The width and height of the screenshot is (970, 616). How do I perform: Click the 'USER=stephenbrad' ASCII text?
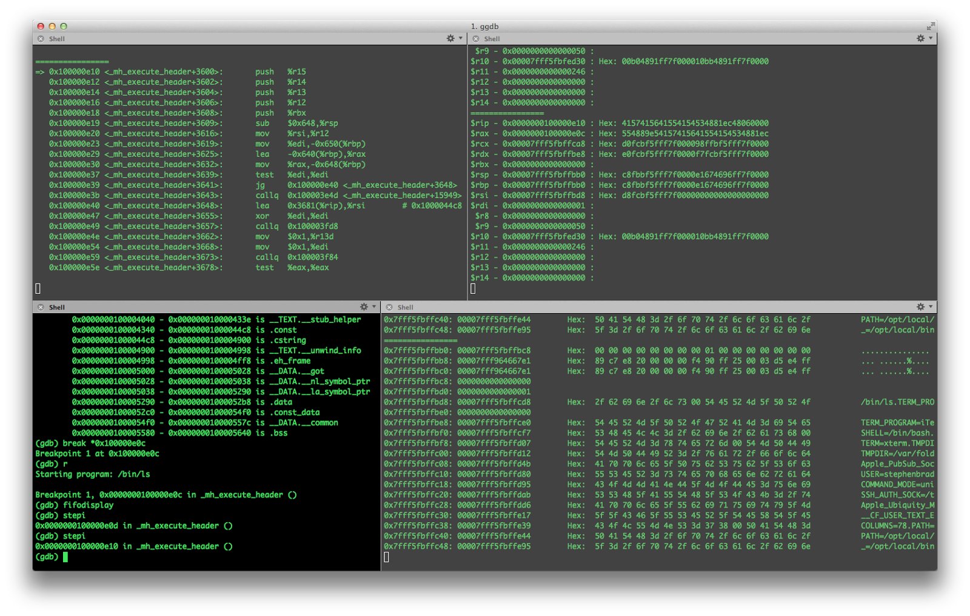click(x=898, y=474)
